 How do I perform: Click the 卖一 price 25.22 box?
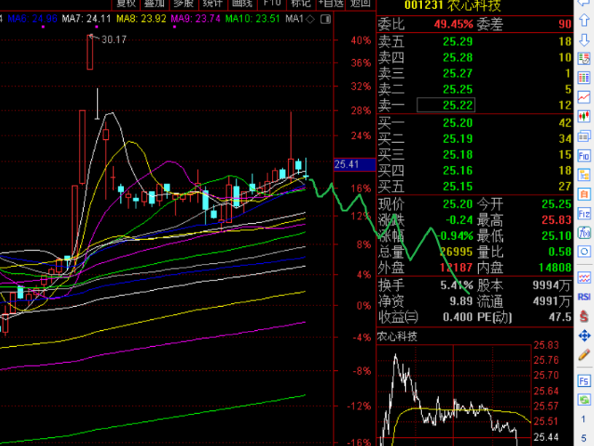coord(446,105)
